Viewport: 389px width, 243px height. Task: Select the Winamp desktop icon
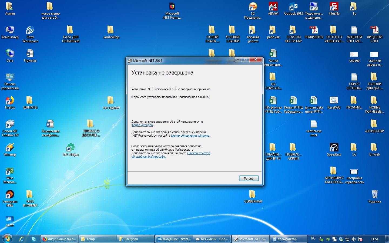tap(10, 150)
